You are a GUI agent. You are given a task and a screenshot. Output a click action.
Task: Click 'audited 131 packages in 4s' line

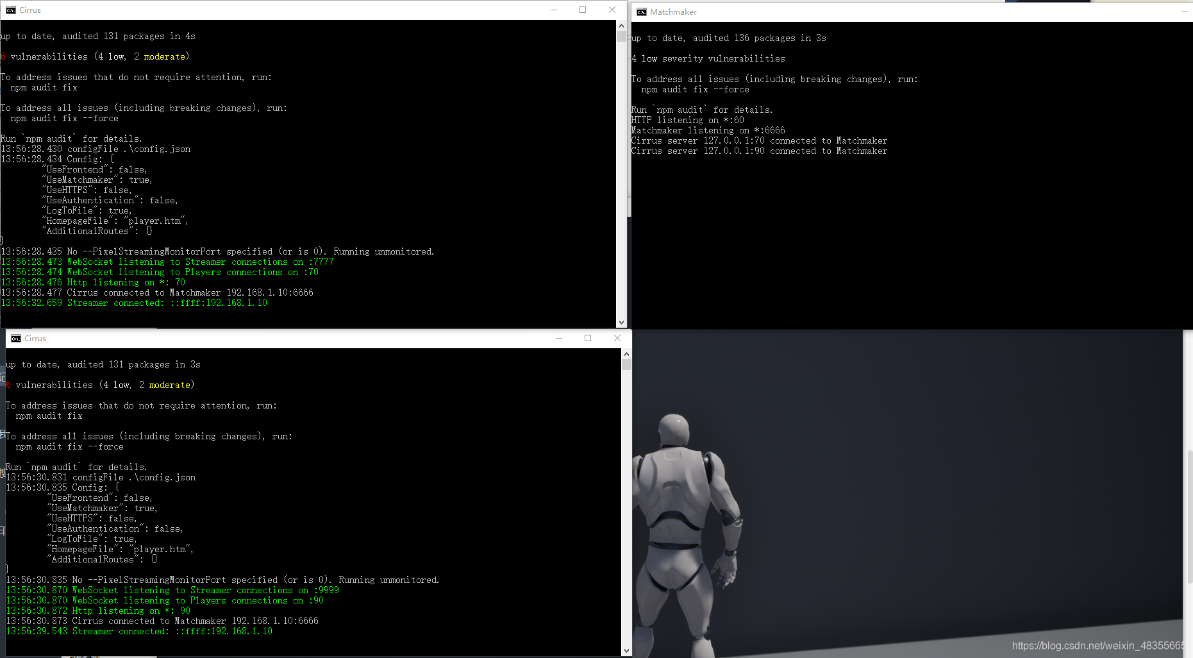(98, 36)
